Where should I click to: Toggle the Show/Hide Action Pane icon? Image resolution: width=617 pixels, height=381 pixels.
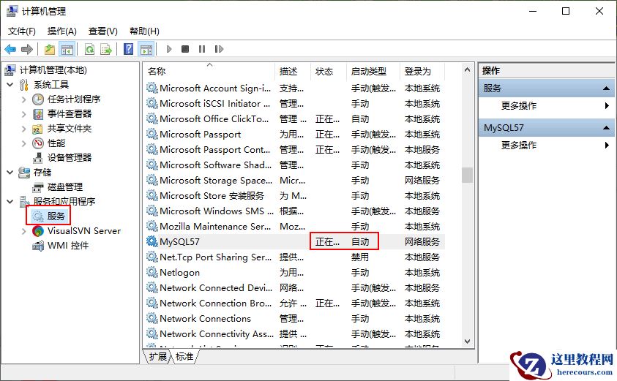click(147, 49)
